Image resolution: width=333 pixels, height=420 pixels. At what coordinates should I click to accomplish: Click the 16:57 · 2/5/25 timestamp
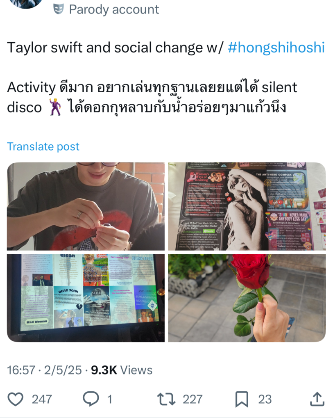[x=44, y=370]
